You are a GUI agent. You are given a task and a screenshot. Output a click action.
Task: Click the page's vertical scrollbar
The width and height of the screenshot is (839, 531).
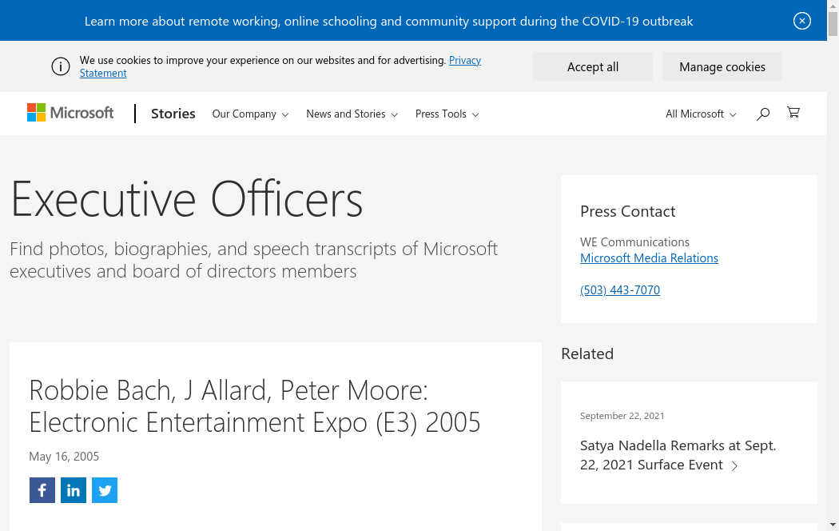pyautogui.click(x=833, y=240)
